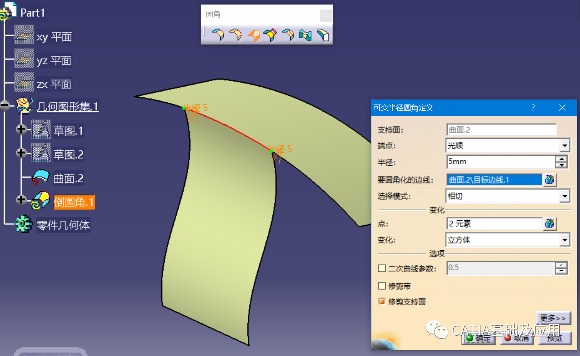Select the Edge Fillet tool icon
This screenshot has height=356, width=580.
coord(235,35)
